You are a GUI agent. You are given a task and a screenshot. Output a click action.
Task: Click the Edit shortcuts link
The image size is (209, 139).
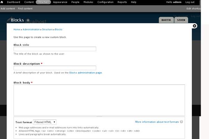click(x=194, y=8)
